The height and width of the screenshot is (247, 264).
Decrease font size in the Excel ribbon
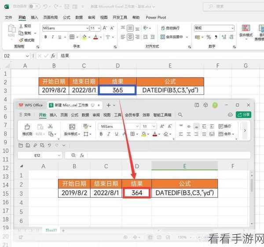(112, 28)
